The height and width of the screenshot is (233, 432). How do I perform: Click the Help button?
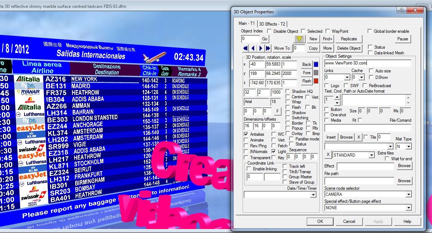click(x=408, y=221)
